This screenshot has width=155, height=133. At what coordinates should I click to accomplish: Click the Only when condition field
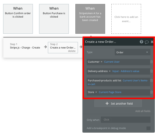[x=126, y=120]
